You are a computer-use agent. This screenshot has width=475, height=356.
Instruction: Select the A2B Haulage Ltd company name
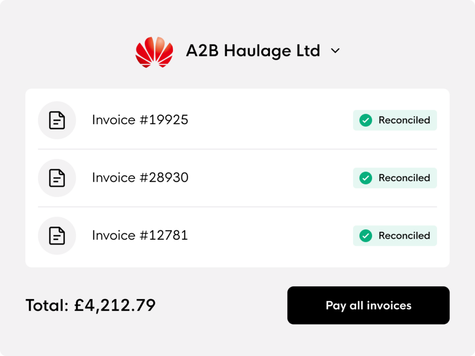253,51
